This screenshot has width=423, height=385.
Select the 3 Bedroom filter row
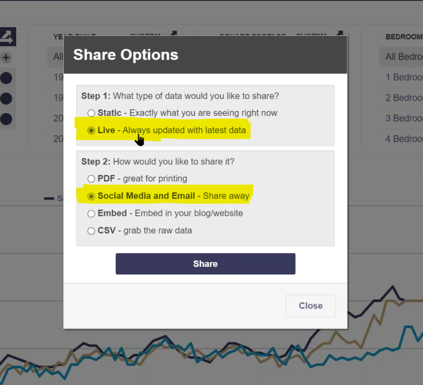click(401, 118)
